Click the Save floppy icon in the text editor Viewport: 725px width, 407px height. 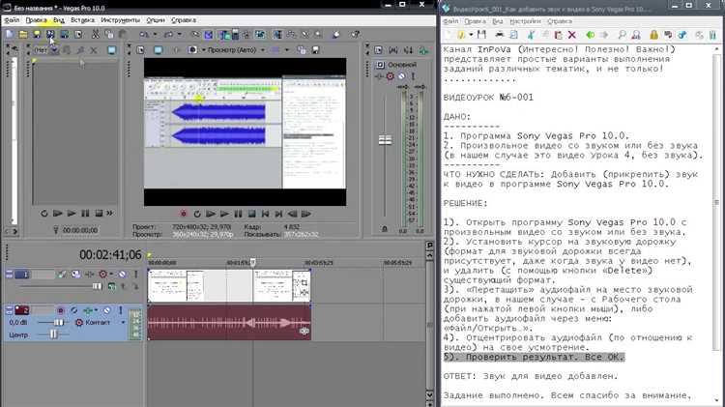click(481, 35)
